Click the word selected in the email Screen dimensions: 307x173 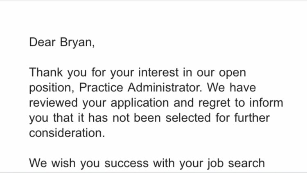click(x=188, y=118)
